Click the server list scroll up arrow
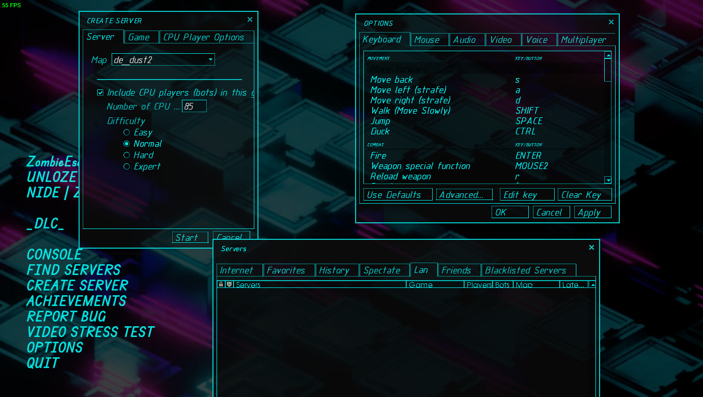 click(592, 285)
